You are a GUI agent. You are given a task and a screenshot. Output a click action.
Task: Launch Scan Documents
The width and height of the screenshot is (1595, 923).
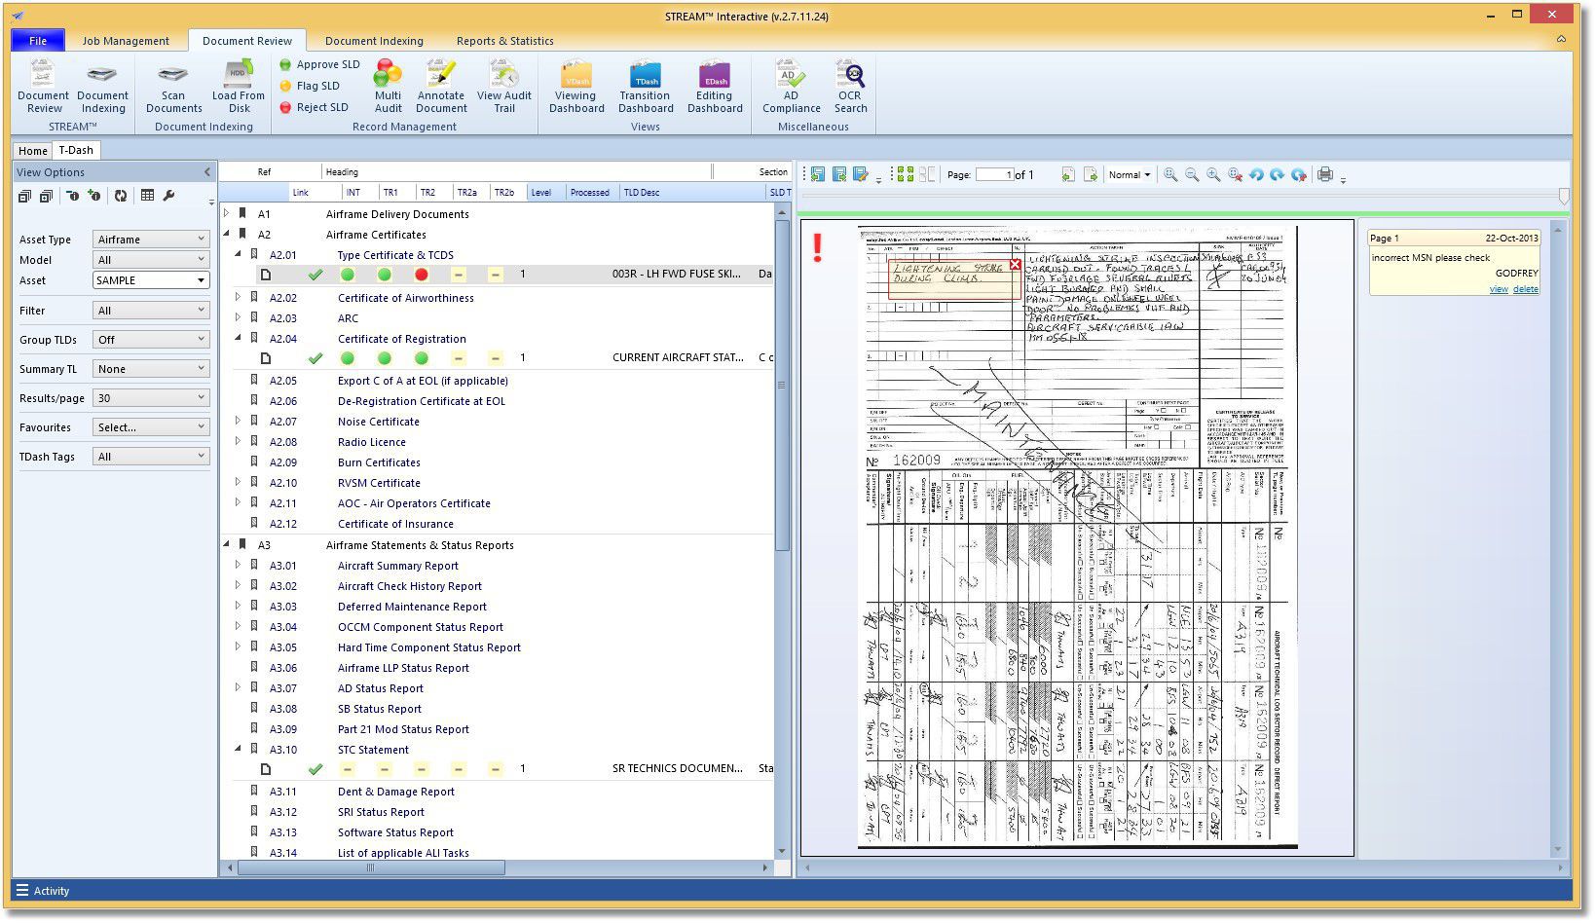coord(171,87)
